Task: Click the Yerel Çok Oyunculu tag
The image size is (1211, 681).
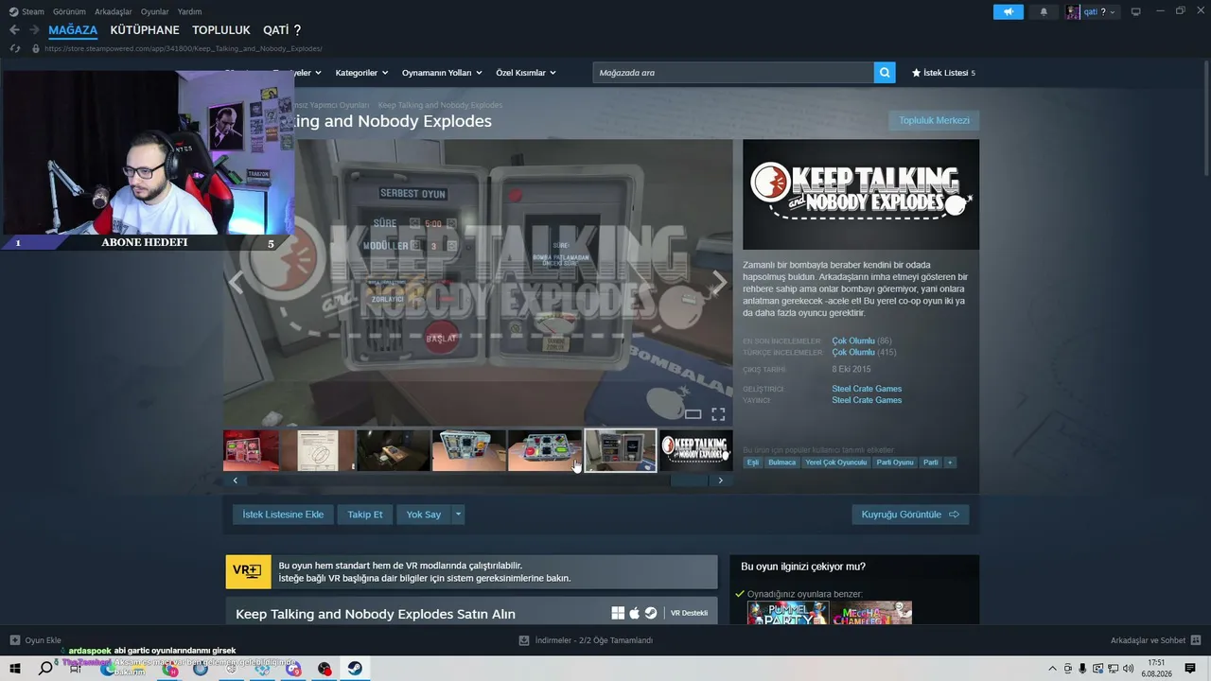Action: pyautogui.click(x=836, y=463)
